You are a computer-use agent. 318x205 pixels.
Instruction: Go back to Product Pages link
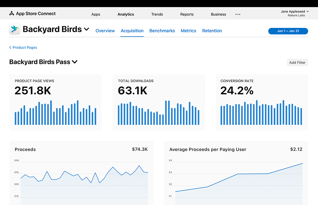pyautogui.click(x=25, y=48)
